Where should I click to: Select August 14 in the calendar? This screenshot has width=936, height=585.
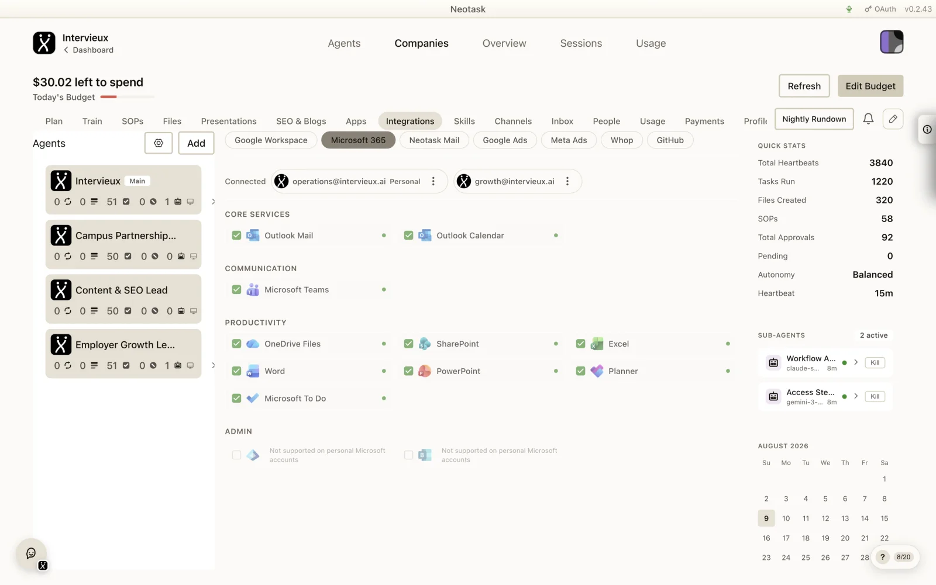(x=865, y=518)
